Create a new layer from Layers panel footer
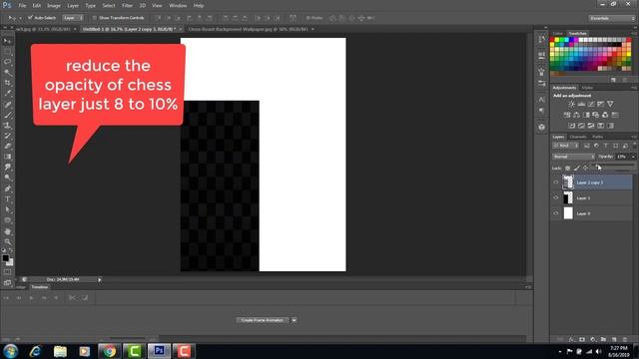The height and width of the screenshot is (359, 639). click(x=614, y=339)
